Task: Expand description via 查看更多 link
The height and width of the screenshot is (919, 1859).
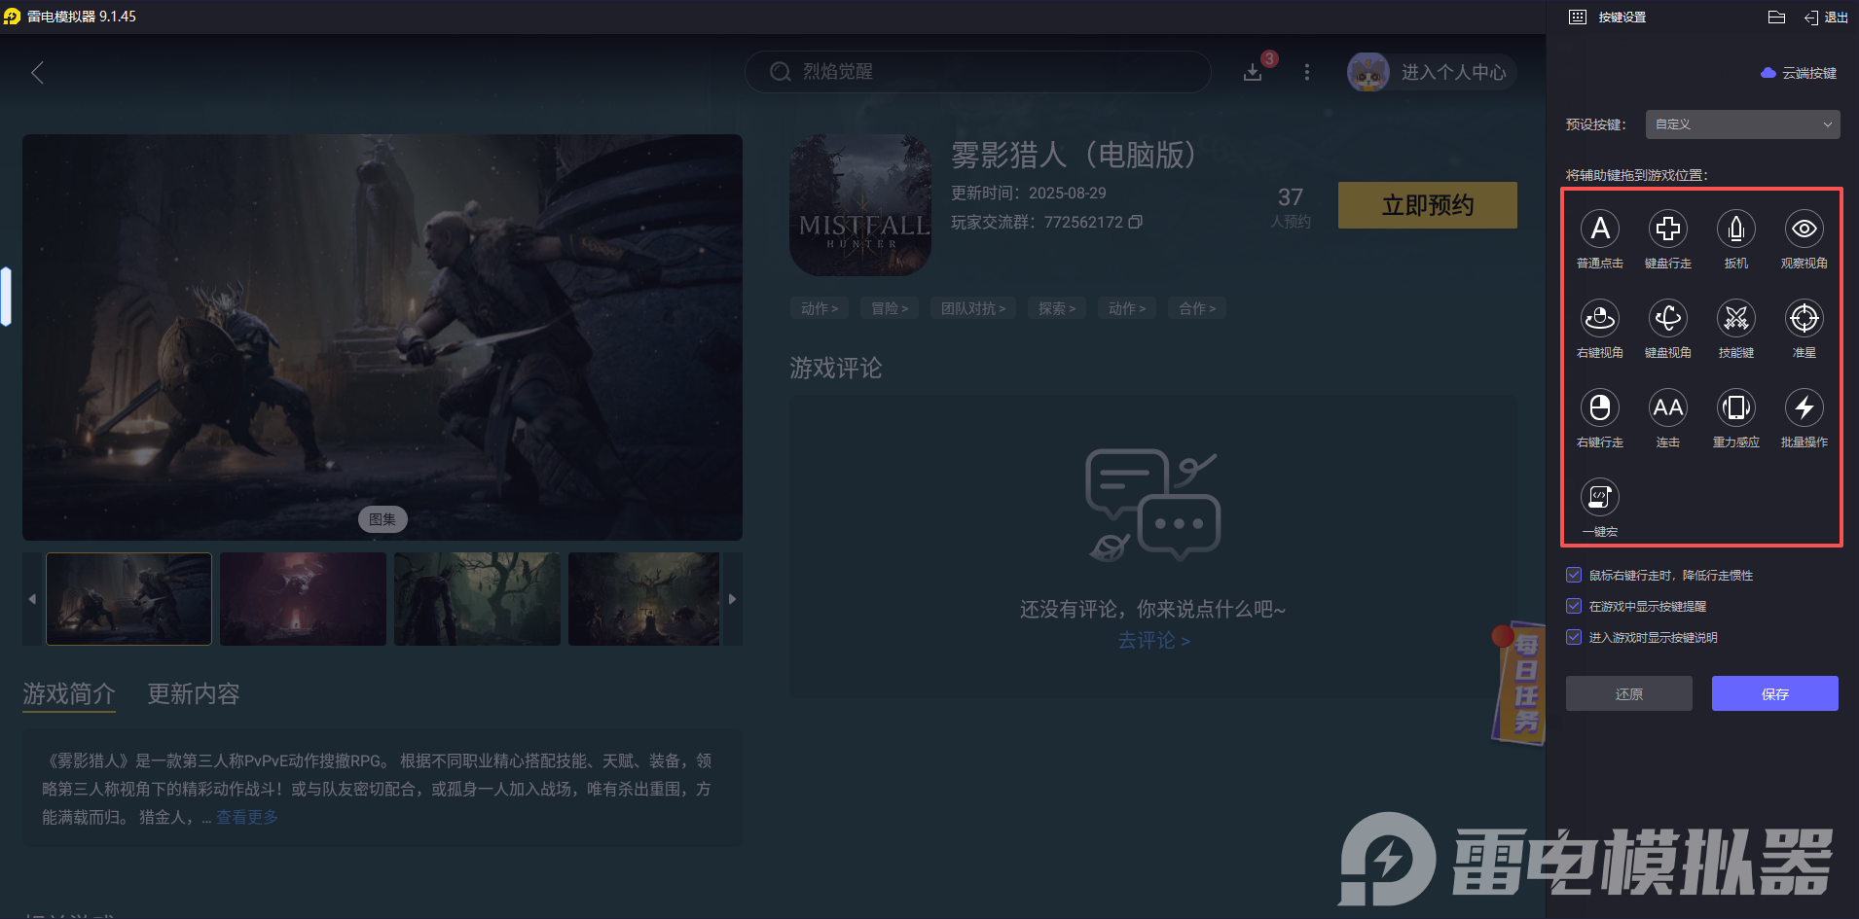Action: [247, 817]
